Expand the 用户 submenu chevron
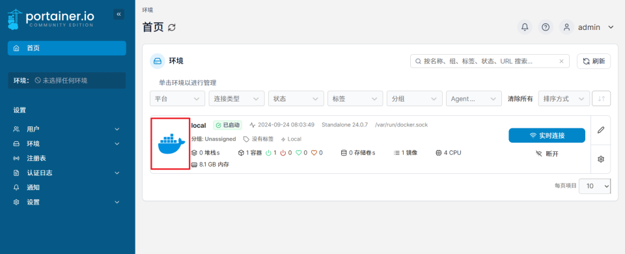625x254 pixels. (x=117, y=129)
